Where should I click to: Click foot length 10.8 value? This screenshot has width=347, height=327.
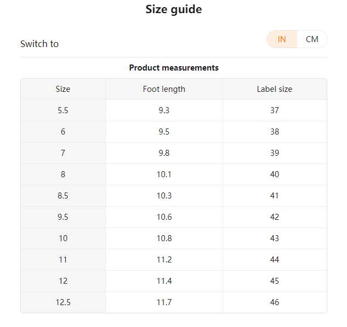tap(164, 238)
